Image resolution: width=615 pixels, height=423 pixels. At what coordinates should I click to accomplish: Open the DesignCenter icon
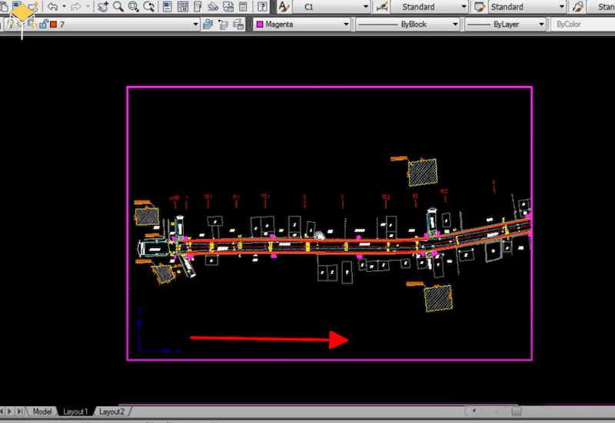[x=183, y=6]
